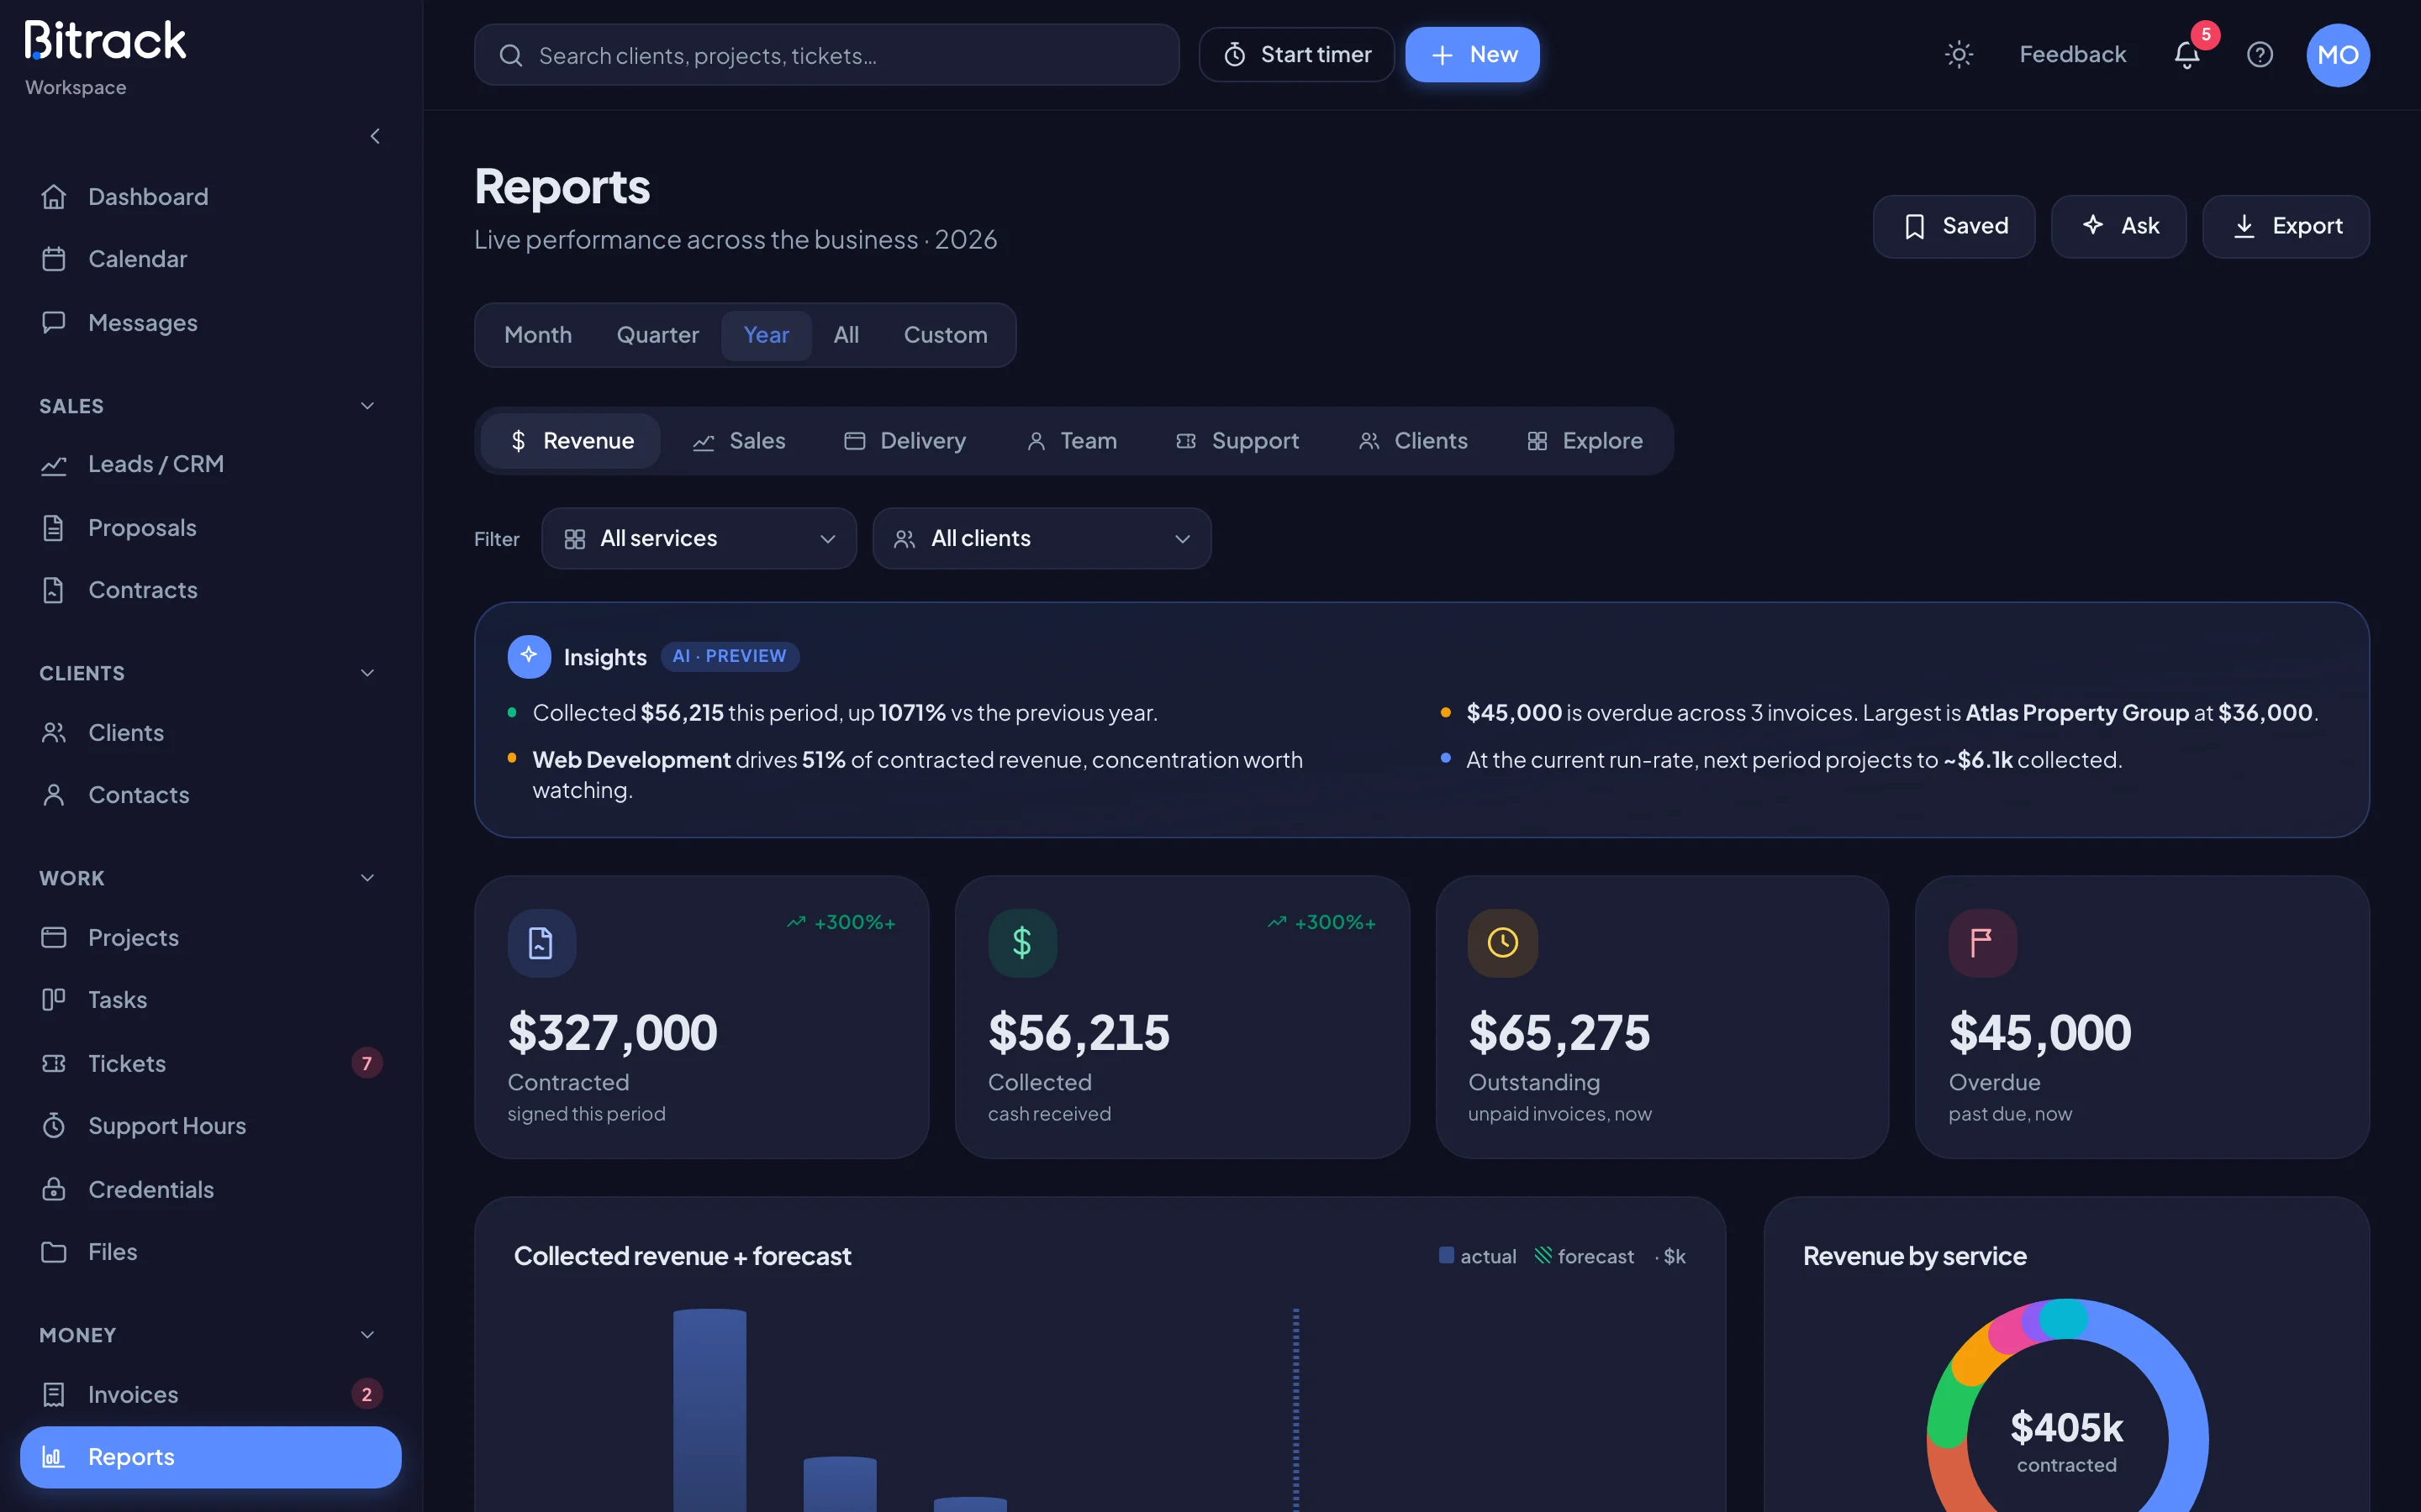The width and height of the screenshot is (2421, 1512).
Task: Collapse the MONEY section
Action: [367, 1335]
